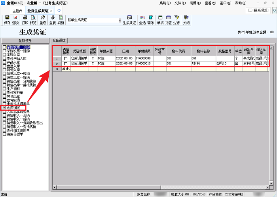Click the 重新设置 button
Viewport: 277px width, 197px height.
click(x=25, y=40)
